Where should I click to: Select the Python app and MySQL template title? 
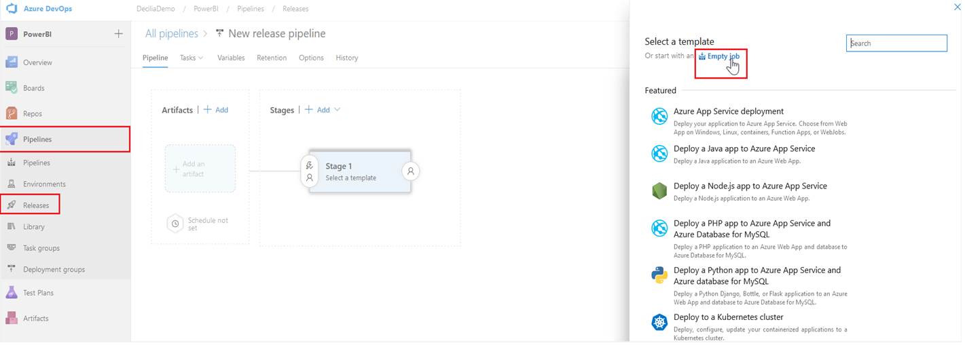point(757,275)
